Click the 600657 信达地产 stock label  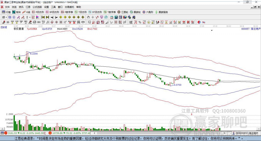(x=251, y=29)
